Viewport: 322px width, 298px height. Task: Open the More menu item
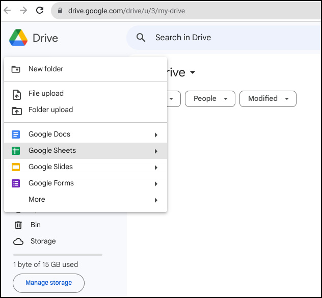(86, 200)
